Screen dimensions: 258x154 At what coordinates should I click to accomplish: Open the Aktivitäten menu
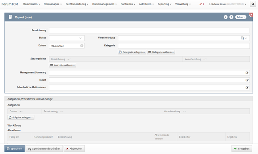coord(146,4)
